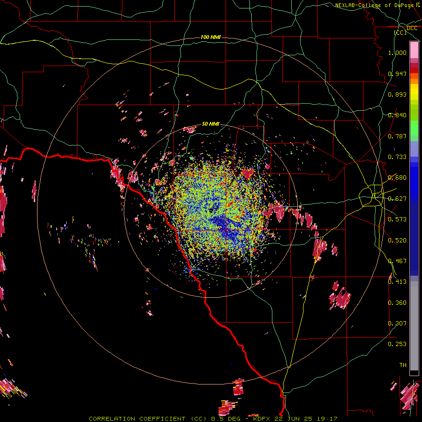Pick the large gray section of the color bar
The height and width of the screenshot is (422, 422).
click(414, 326)
